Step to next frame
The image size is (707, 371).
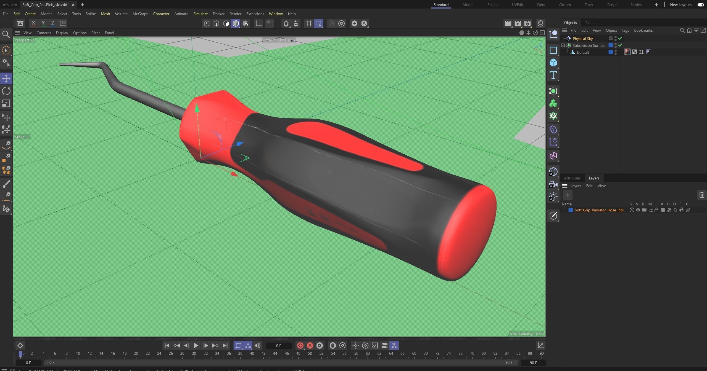point(205,345)
